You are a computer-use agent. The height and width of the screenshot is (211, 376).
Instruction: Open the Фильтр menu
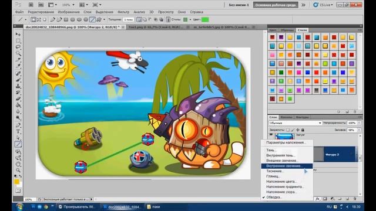tap(123, 12)
